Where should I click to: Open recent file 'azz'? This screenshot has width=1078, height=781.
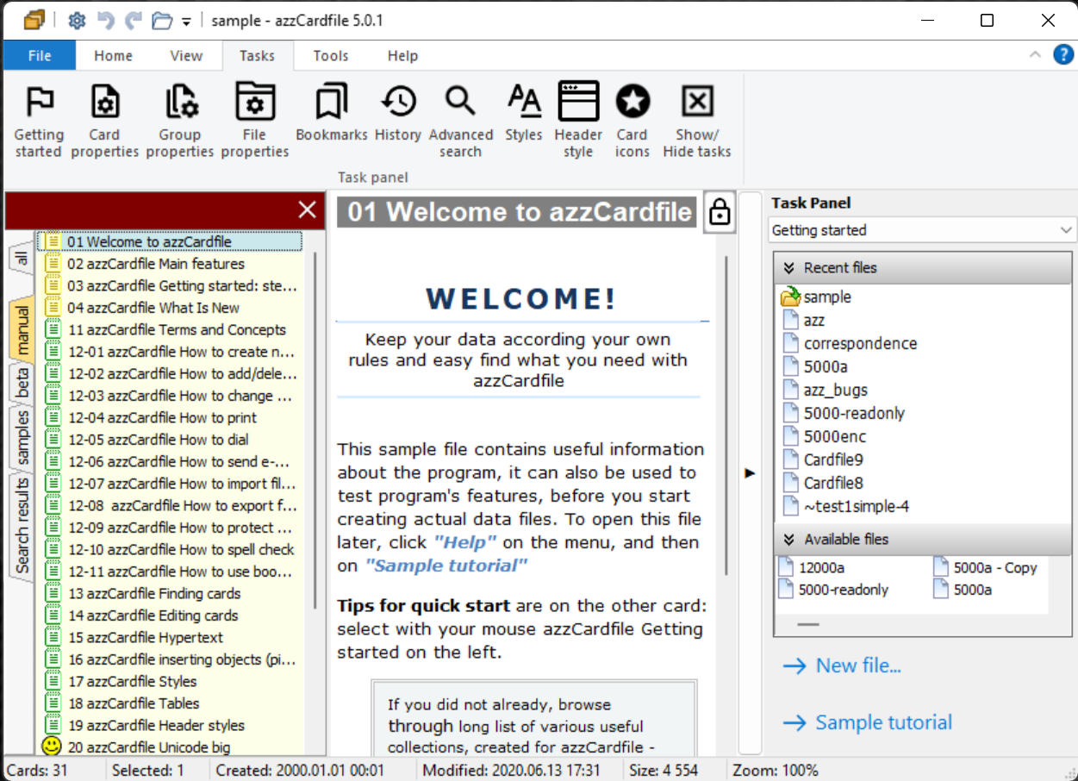pyautogui.click(x=814, y=321)
